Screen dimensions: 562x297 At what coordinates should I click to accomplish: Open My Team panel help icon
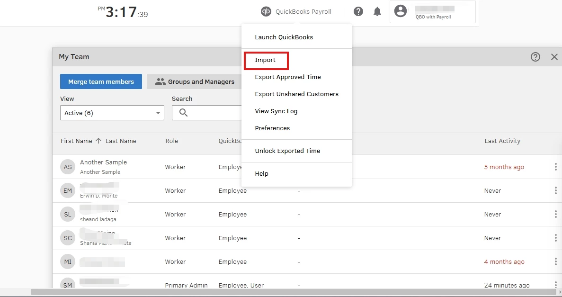(x=535, y=57)
